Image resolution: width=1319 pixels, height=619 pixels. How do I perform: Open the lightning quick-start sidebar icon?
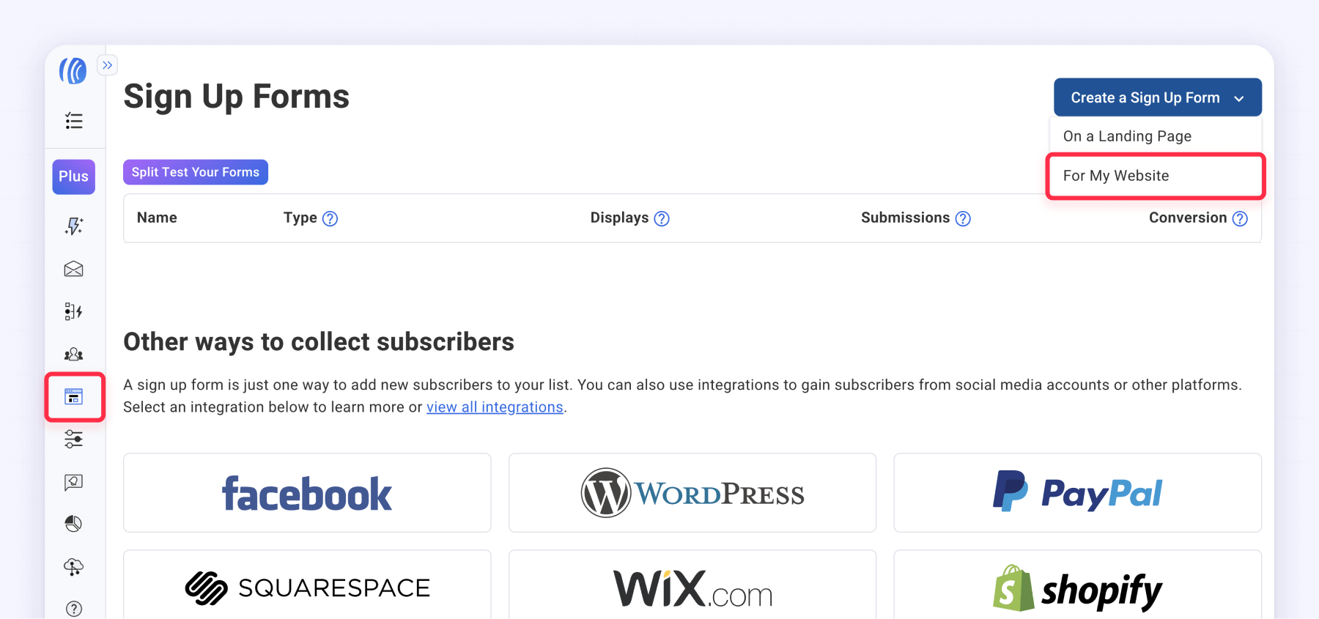[73, 226]
